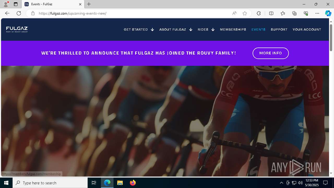Open a new browser tab
The image size is (334, 188).
coord(89,4)
